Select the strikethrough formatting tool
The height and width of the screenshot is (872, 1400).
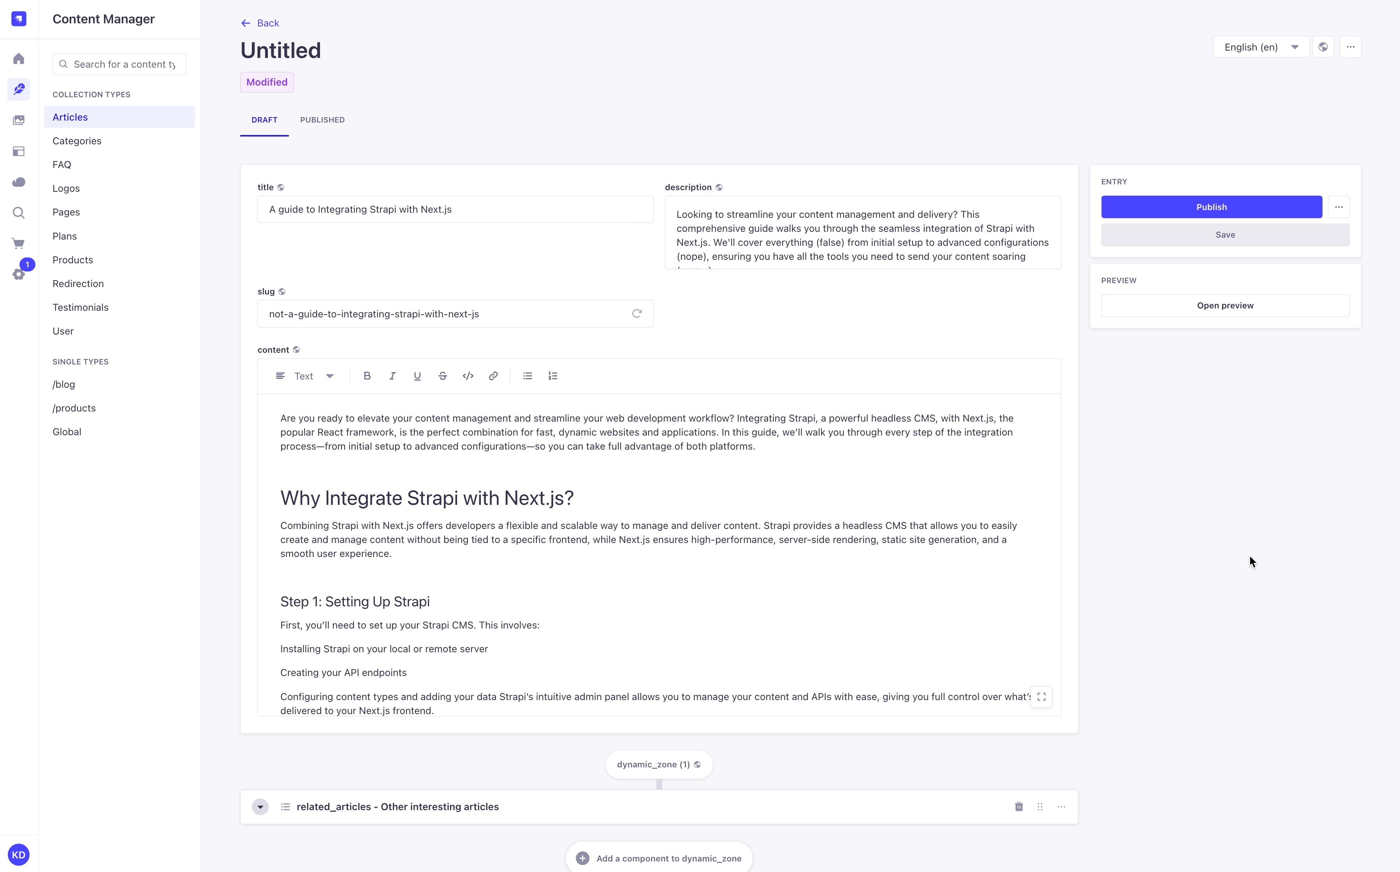(x=443, y=375)
